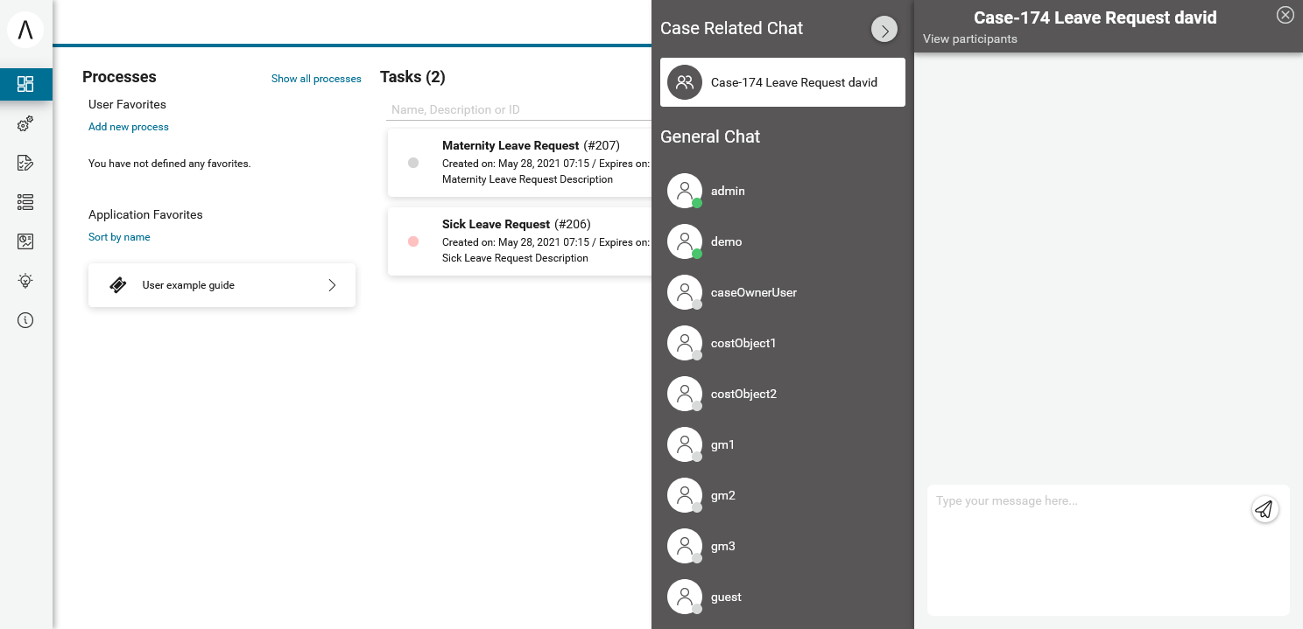This screenshot has width=1303, height=629.
Task: Click the info circle sidebar icon
Action: (25, 320)
